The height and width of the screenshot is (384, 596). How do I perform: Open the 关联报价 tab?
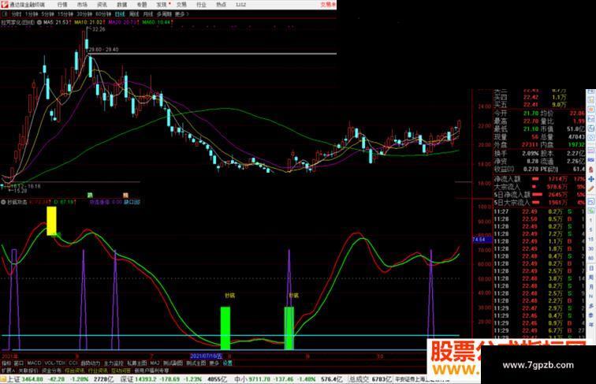(28, 371)
